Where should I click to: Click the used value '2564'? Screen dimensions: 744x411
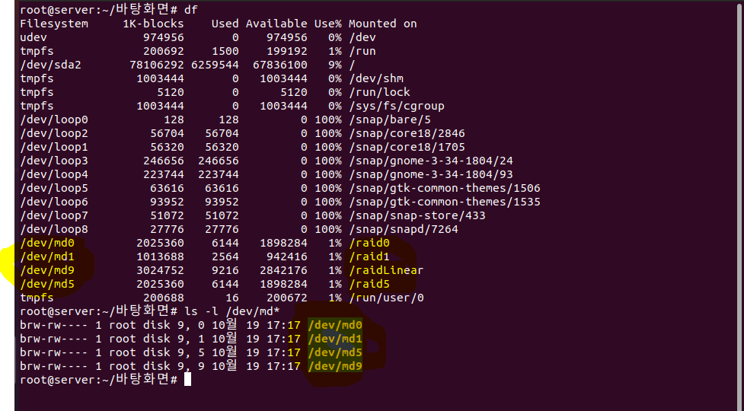pos(225,257)
